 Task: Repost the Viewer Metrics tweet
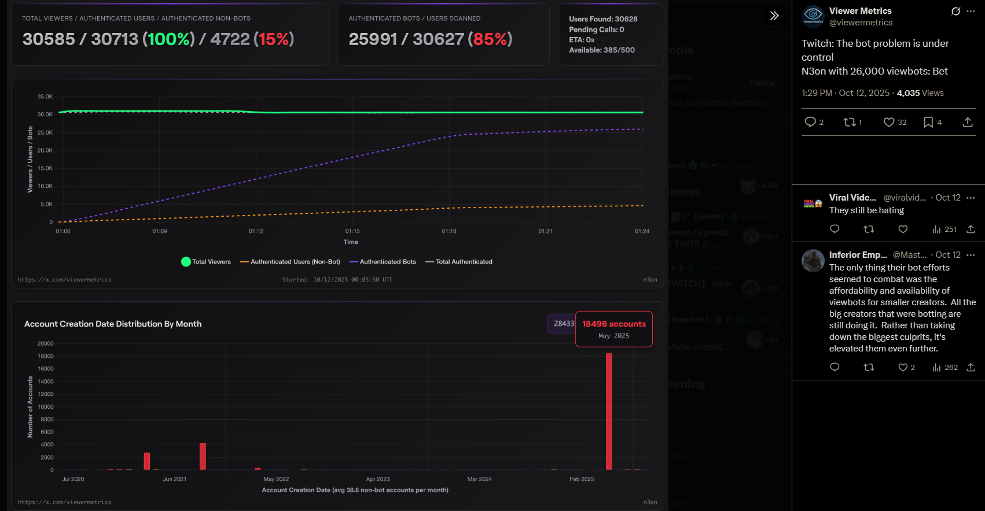tap(850, 122)
